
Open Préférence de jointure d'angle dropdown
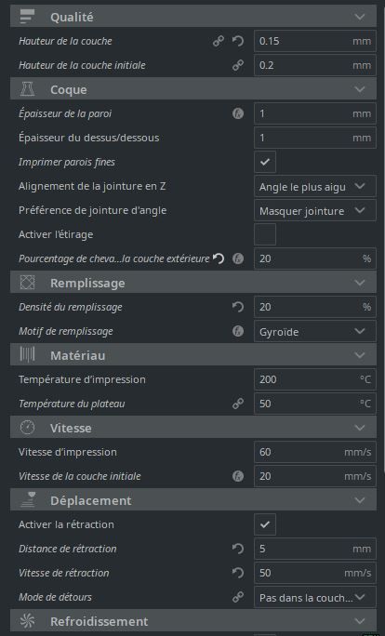pos(315,210)
